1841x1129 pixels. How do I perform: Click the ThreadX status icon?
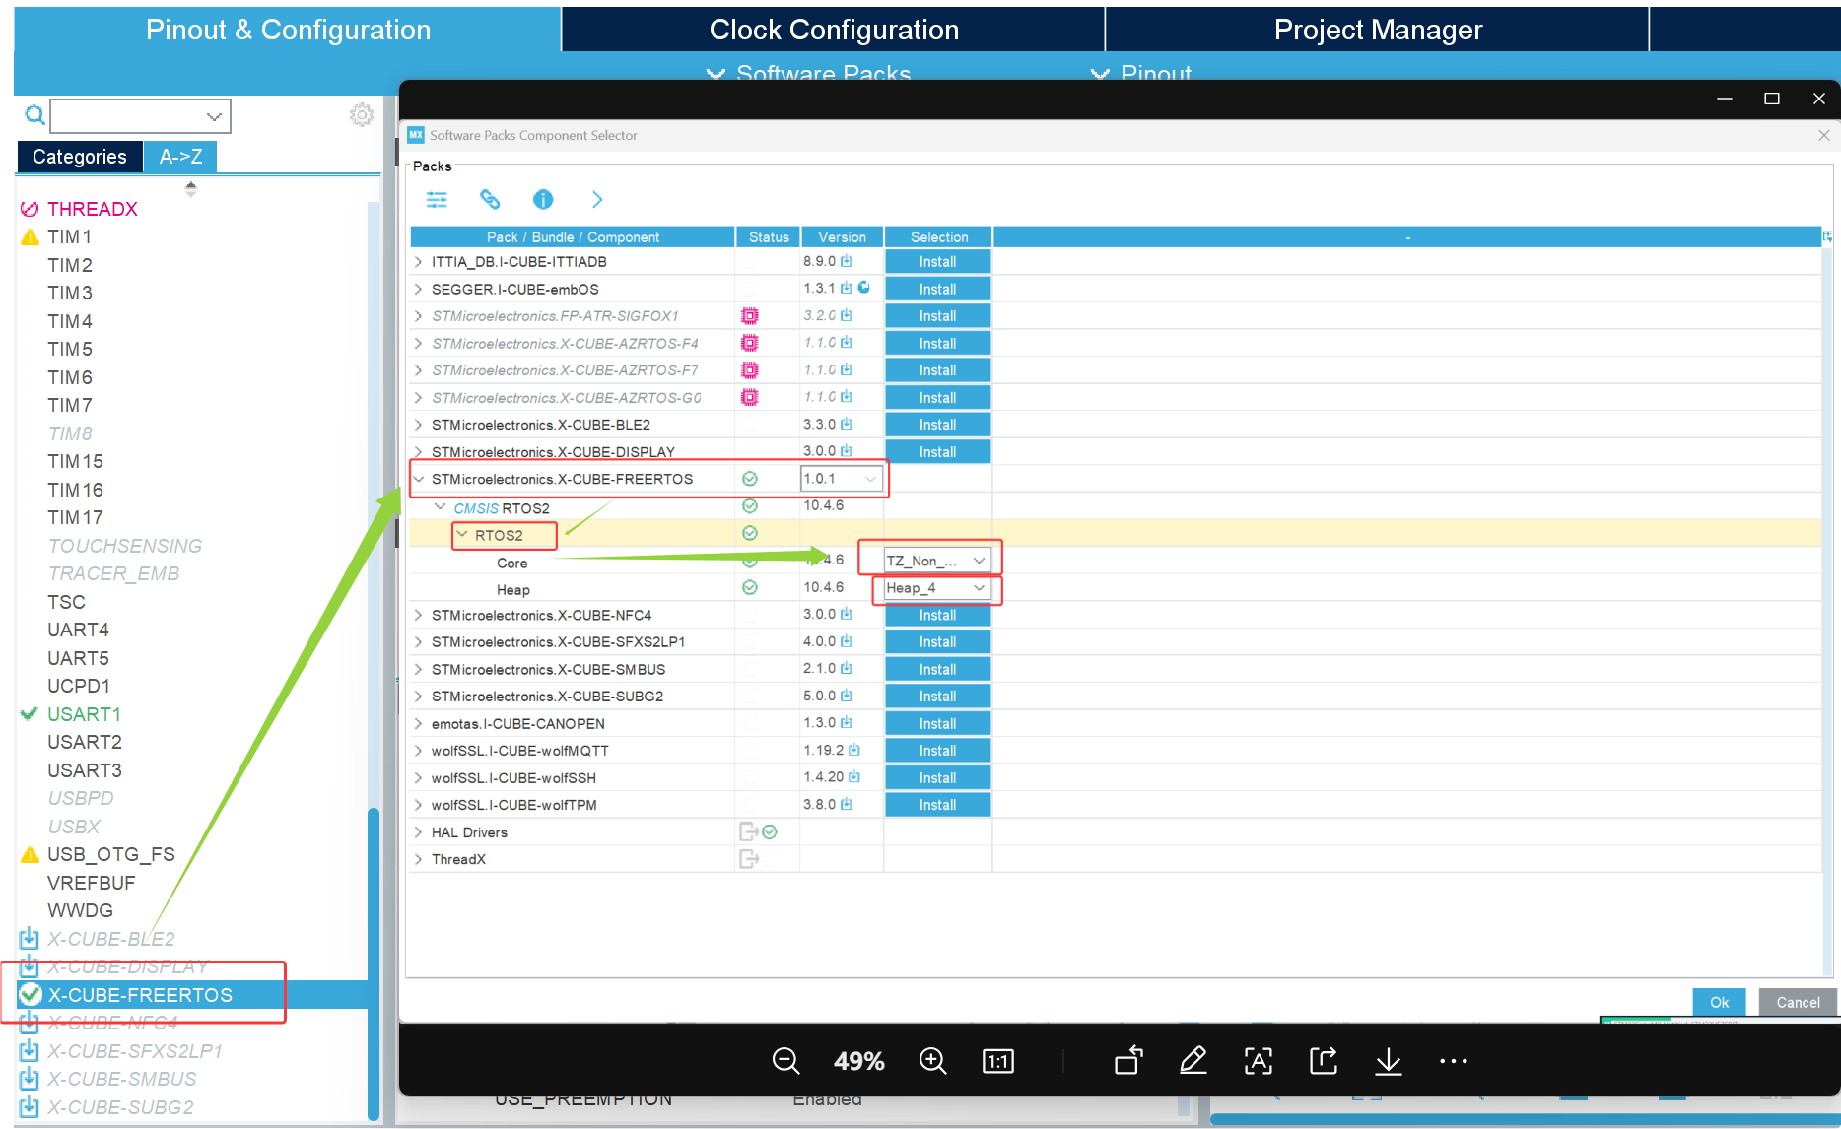click(749, 859)
